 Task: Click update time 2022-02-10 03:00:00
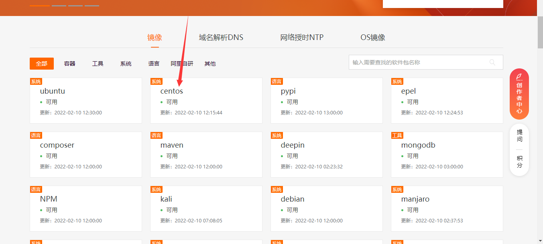point(439,167)
